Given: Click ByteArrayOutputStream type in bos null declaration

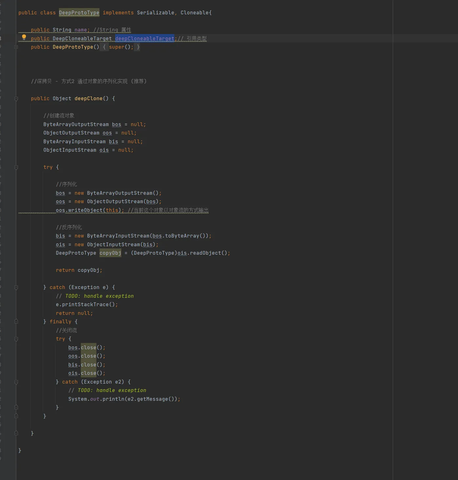Looking at the screenshot, I should pyautogui.click(x=76, y=124).
